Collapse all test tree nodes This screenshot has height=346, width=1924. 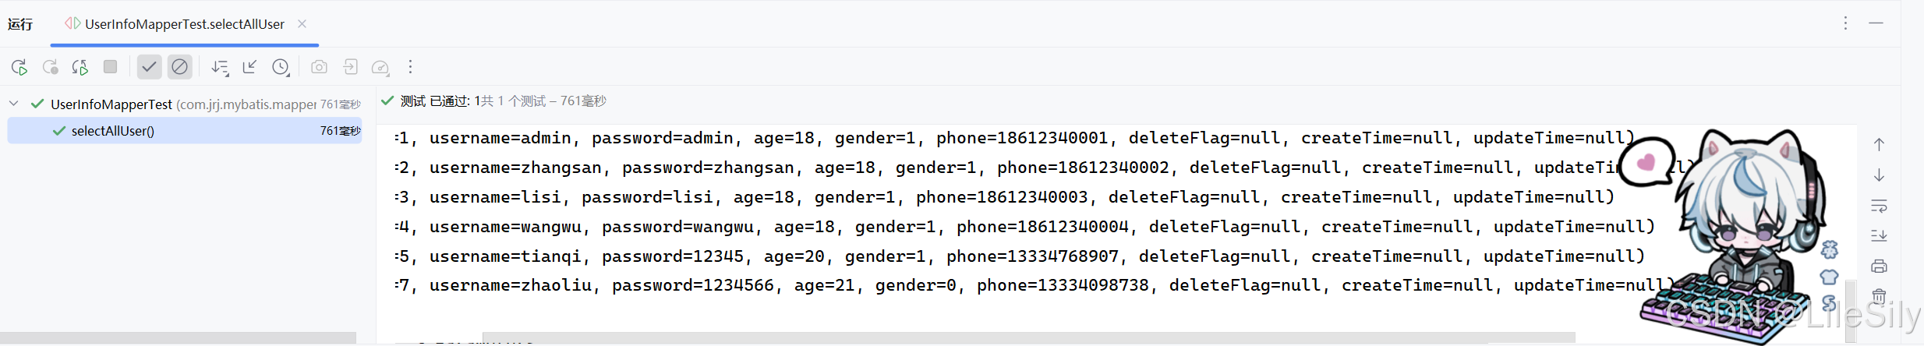coord(249,67)
